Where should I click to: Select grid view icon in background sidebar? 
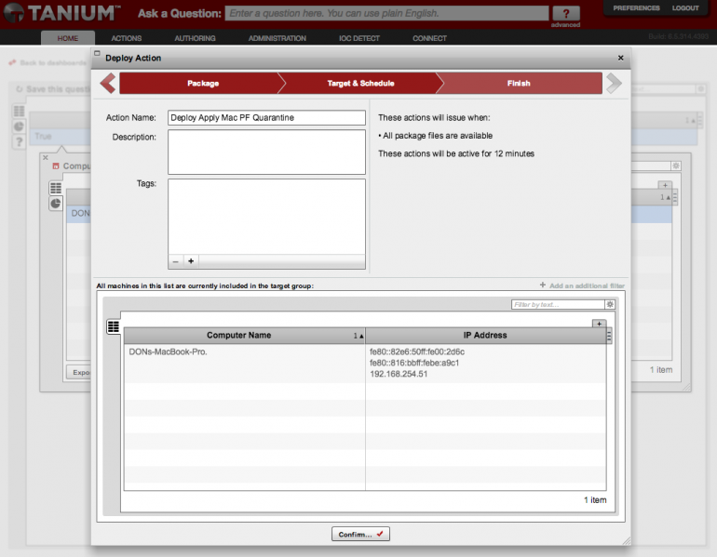pos(20,111)
